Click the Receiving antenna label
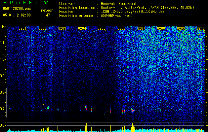 76,16
